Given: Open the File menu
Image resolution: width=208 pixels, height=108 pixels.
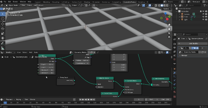Looking at the screenshot, I should (x=5, y=2).
